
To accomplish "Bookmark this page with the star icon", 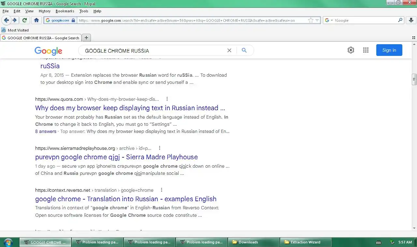I will pyautogui.click(x=311, y=20).
